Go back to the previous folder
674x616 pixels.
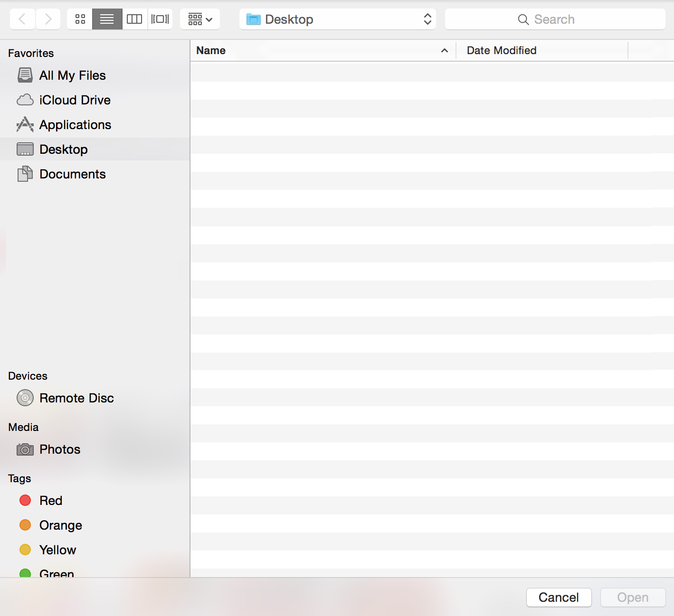pyautogui.click(x=22, y=19)
